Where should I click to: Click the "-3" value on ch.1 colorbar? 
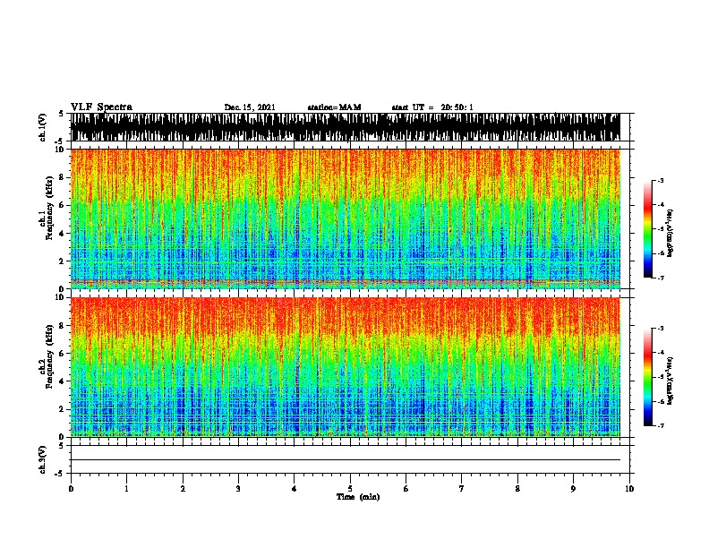(660, 180)
